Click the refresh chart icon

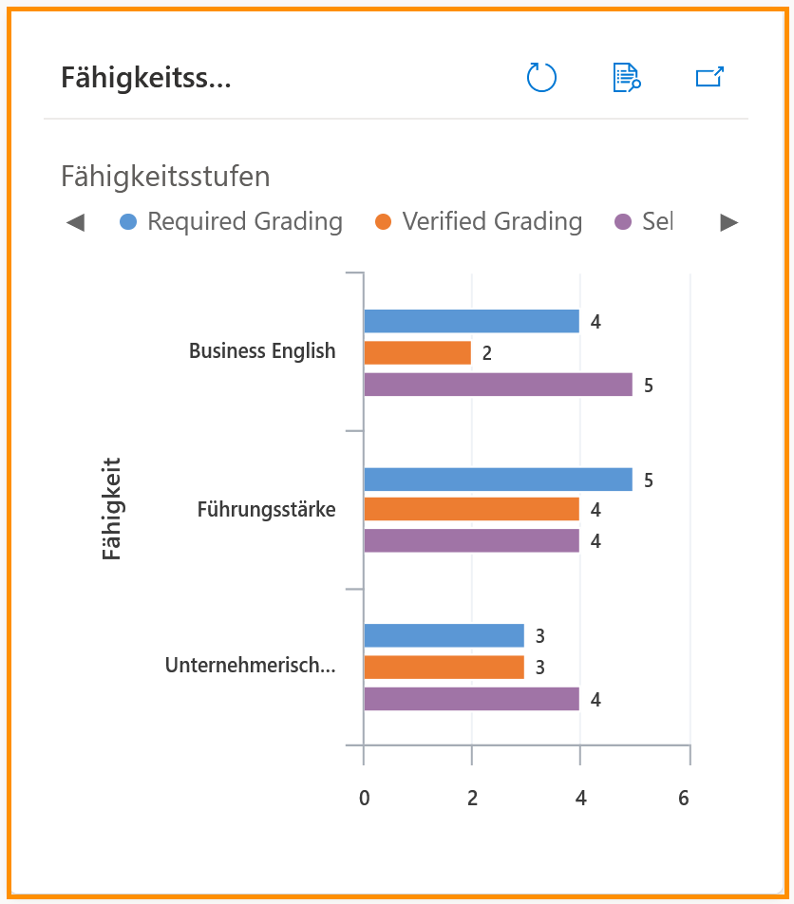(x=541, y=77)
